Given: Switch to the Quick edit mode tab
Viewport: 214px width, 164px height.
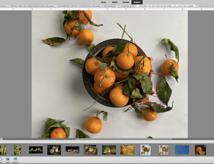Looking at the screenshot, I should (115, 2).
